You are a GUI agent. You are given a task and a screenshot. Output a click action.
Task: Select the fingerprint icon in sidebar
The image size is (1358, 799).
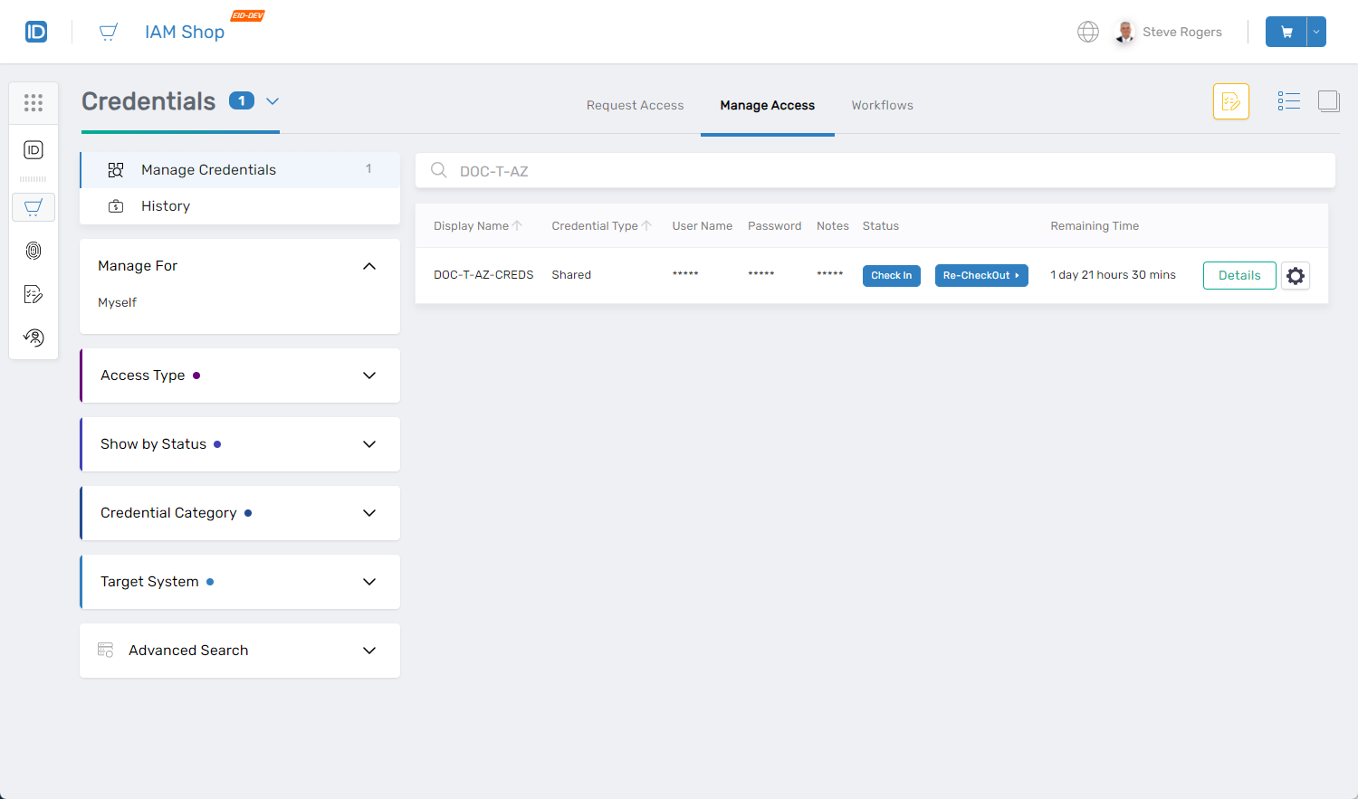(33, 251)
